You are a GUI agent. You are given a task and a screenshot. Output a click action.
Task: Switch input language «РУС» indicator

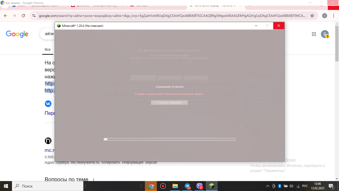[305, 186]
